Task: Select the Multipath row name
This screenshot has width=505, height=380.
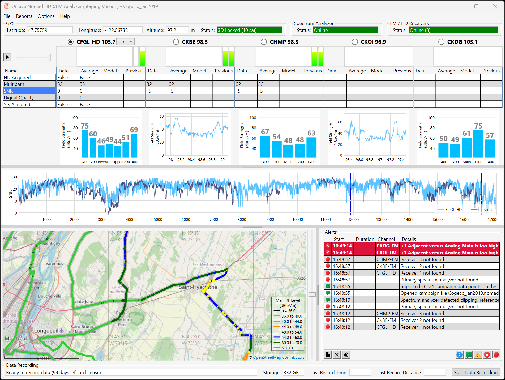Action: (x=29, y=84)
